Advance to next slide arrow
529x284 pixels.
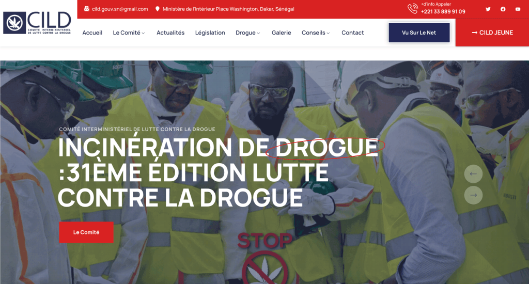(473, 195)
